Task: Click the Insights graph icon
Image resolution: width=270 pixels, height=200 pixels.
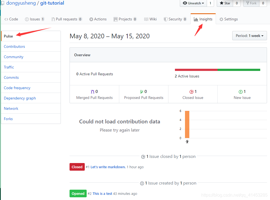Action: [x=196, y=19]
